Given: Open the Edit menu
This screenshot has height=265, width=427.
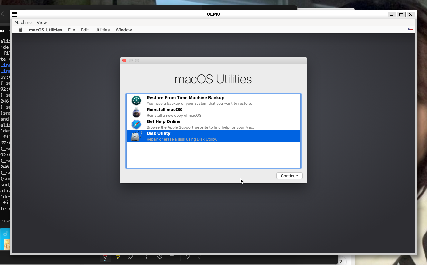Looking at the screenshot, I should 85,30.
